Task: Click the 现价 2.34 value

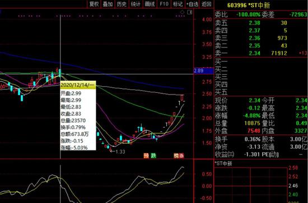Action: pyautogui.click(x=255, y=101)
